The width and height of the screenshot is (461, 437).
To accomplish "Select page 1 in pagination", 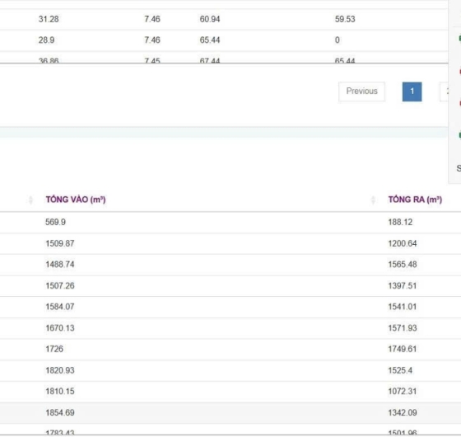I will click(x=412, y=92).
